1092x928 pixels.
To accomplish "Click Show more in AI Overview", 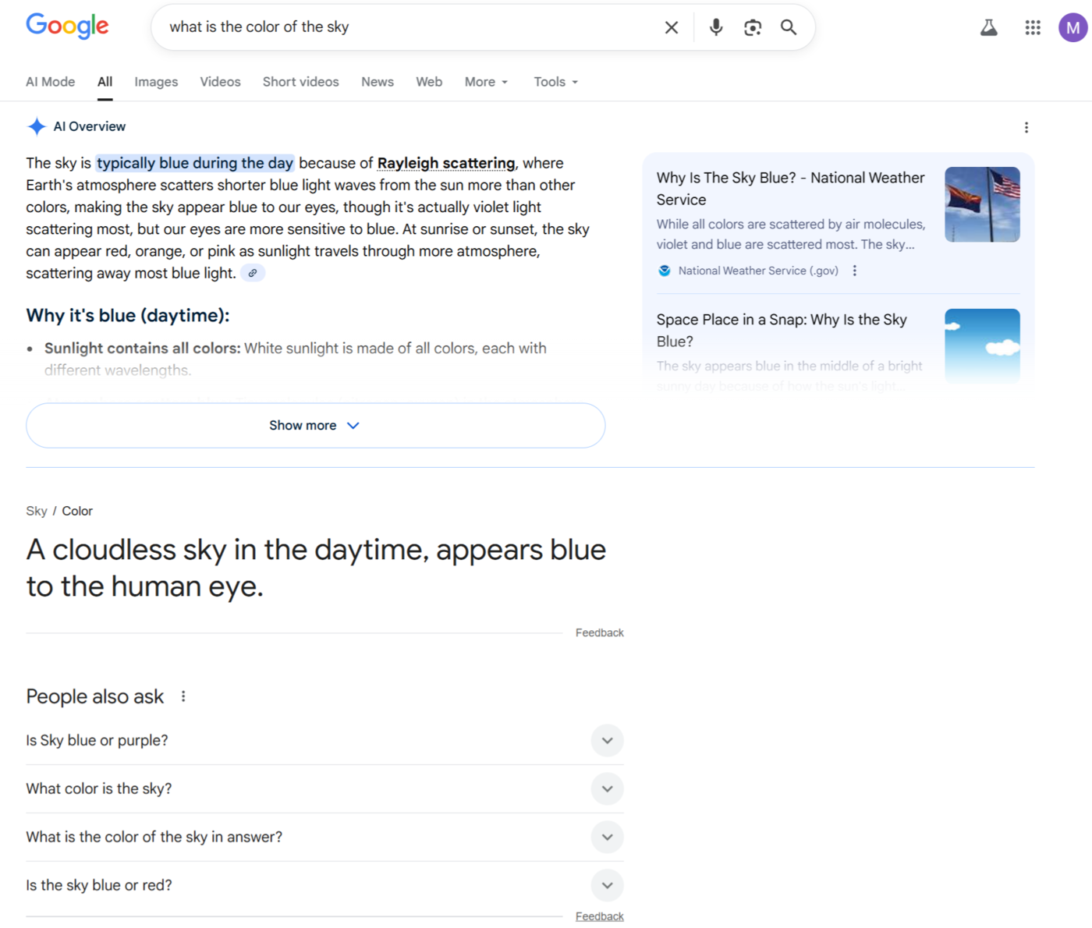I will point(315,426).
